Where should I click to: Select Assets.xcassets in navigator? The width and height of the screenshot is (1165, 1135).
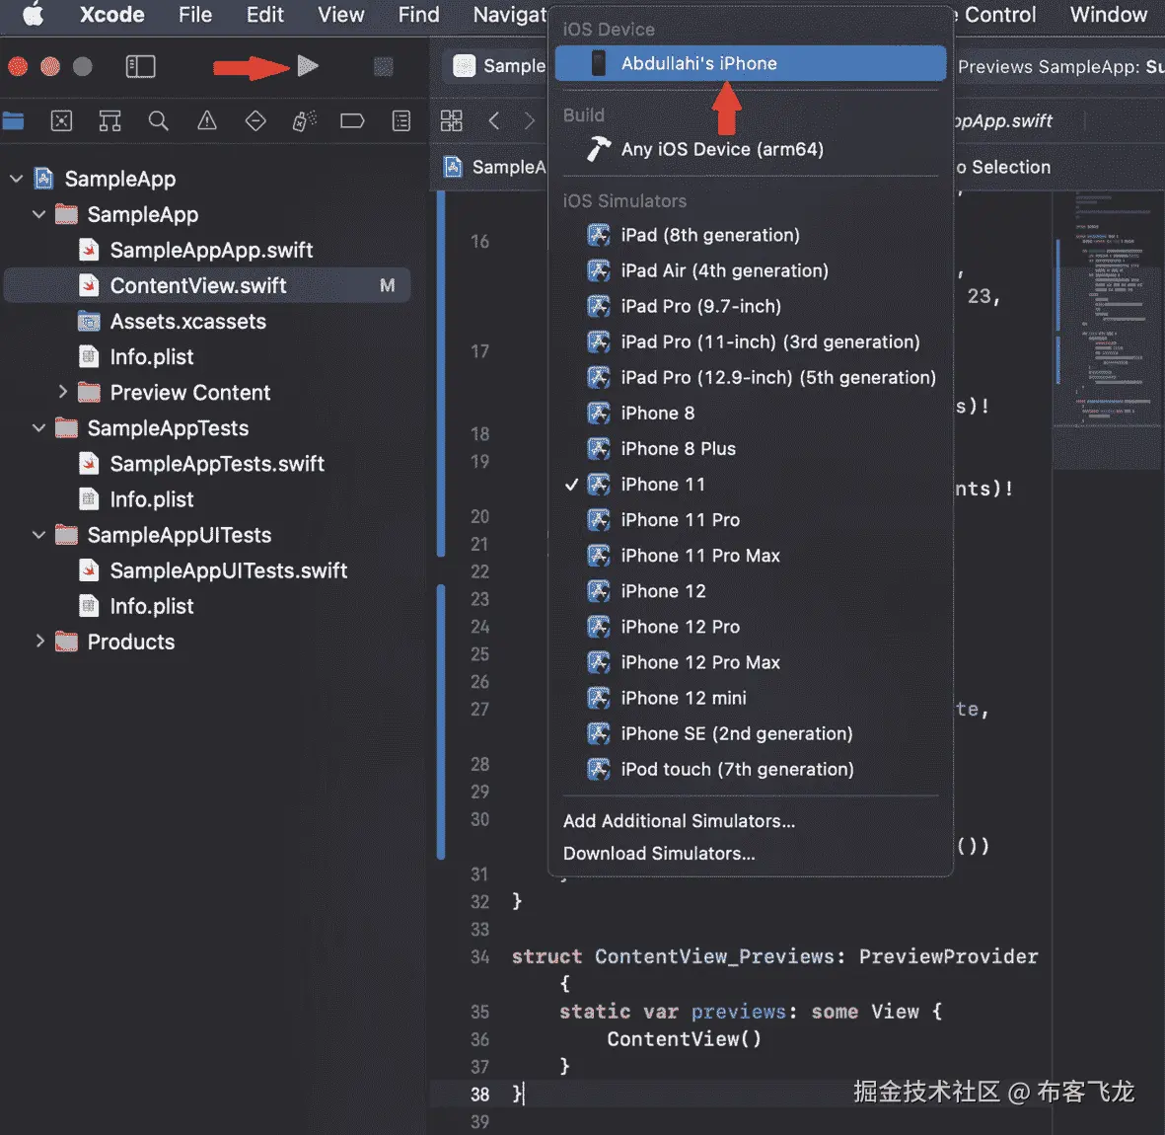coord(187,321)
